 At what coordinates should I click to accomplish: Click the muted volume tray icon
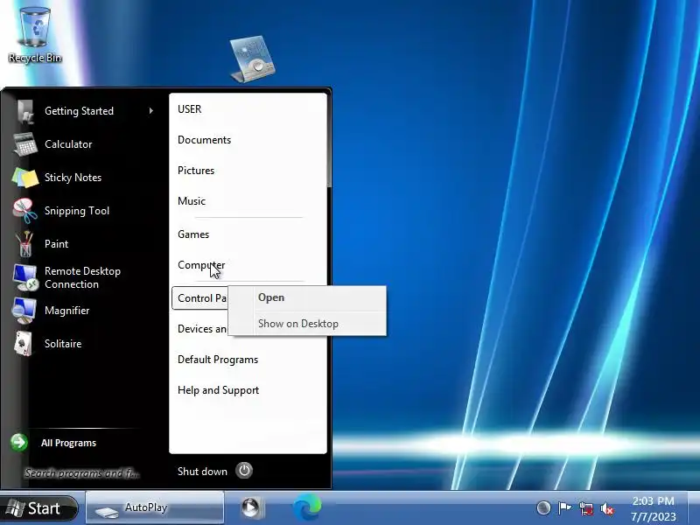point(607,508)
